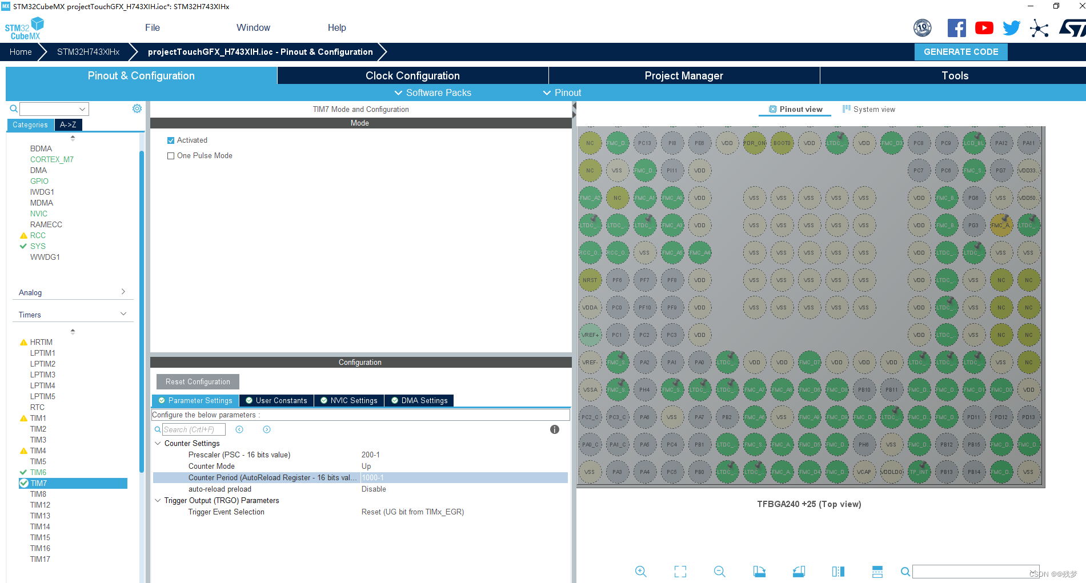Click pin search magnifier icon
This screenshot has height=583, width=1086.
pos(905,571)
